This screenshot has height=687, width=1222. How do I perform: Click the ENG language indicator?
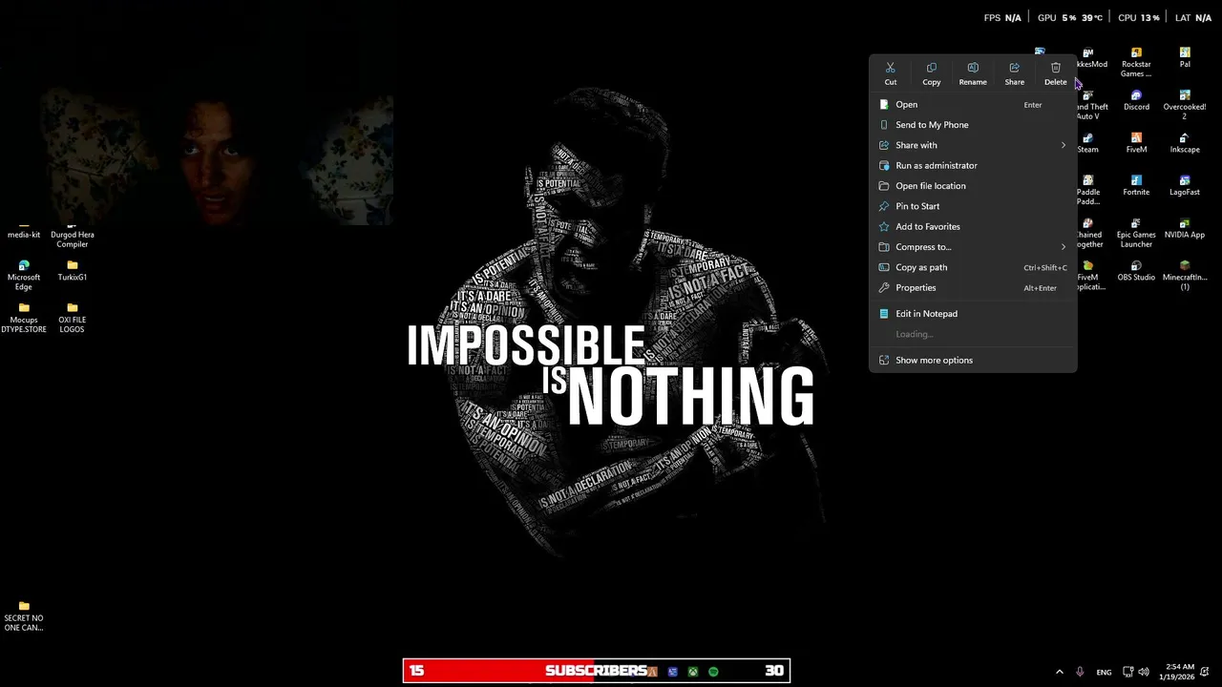(x=1104, y=672)
